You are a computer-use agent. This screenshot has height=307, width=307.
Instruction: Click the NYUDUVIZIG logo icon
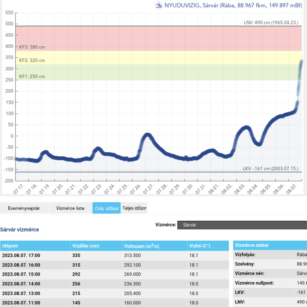pyautogui.click(x=159, y=5)
